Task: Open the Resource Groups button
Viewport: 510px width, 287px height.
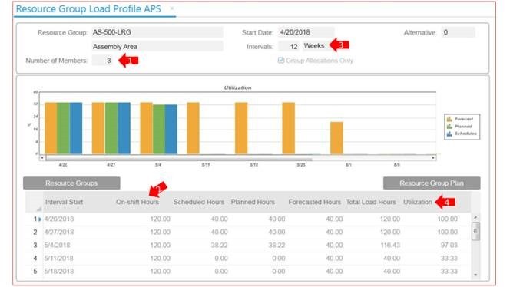Action: point(71,183)
